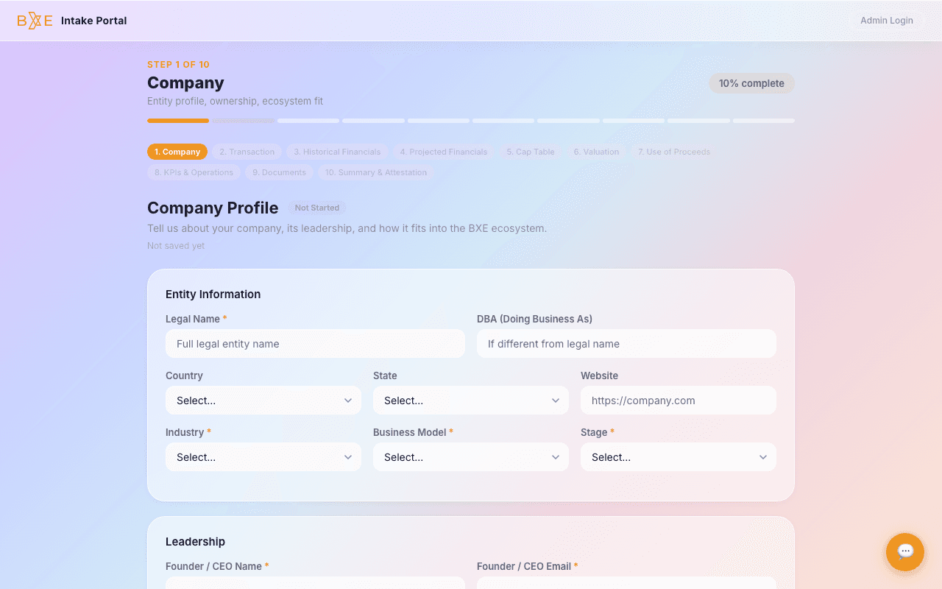Expand the Country dropdown
The width and height of the screenshot is (942, 589).
(x=263, y=401)
